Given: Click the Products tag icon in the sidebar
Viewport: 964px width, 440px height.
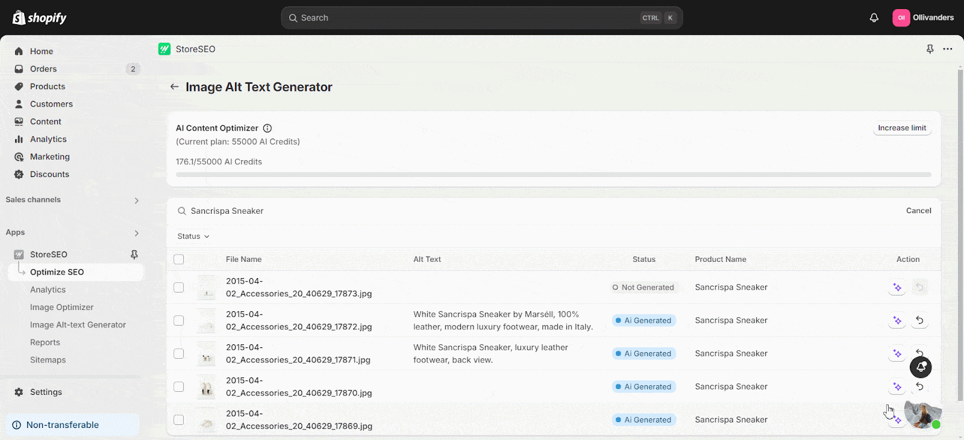Looking at the screenshot, I should coord(19,87).
